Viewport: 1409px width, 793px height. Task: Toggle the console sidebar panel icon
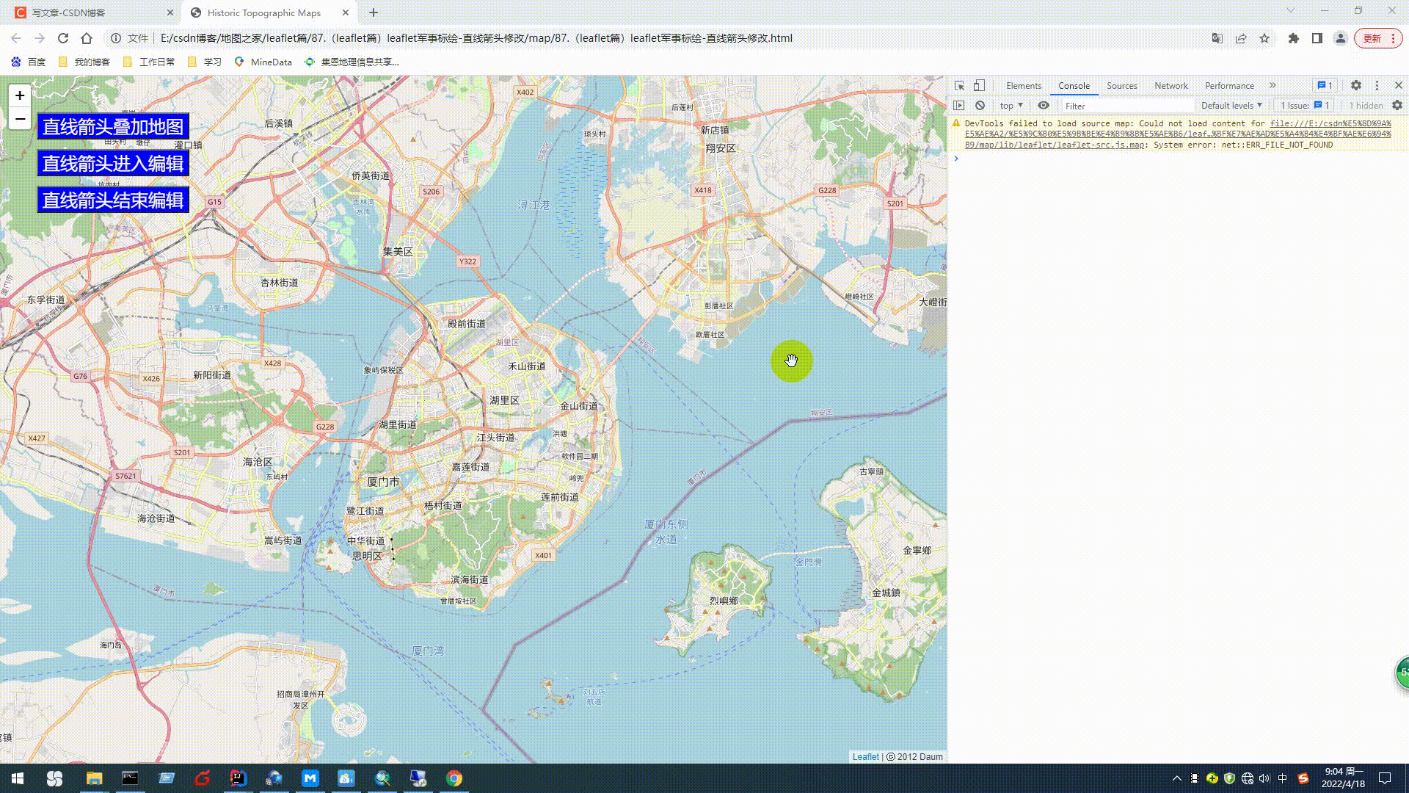click(x=959, y=106)
